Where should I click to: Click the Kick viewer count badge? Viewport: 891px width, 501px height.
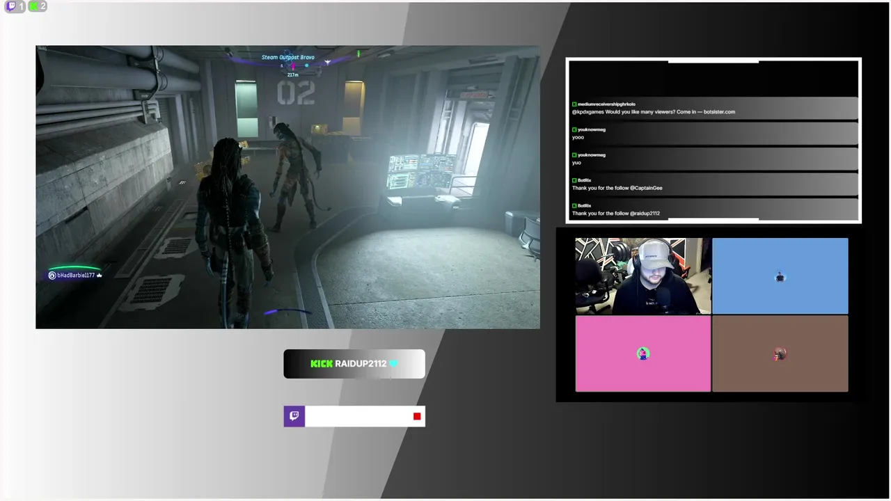click(x=38, y=6)
